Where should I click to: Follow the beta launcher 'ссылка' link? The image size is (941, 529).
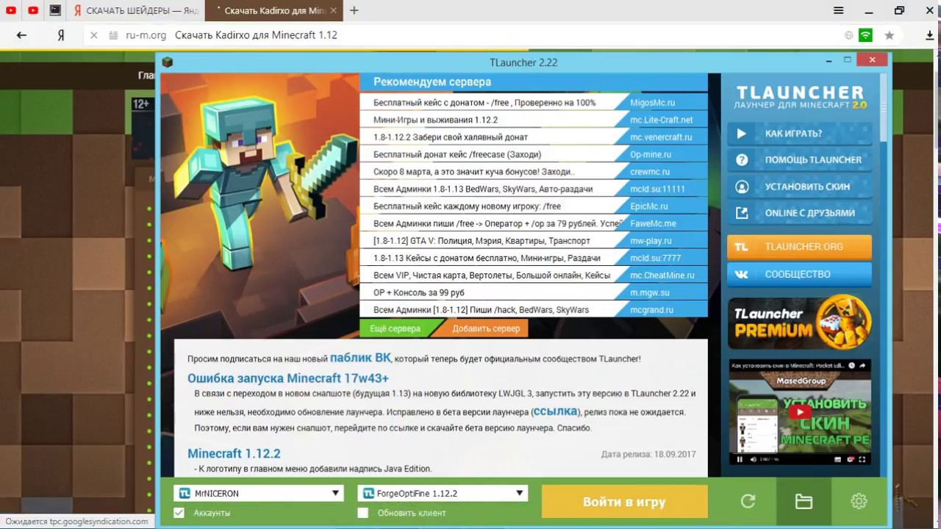point(556,411)
